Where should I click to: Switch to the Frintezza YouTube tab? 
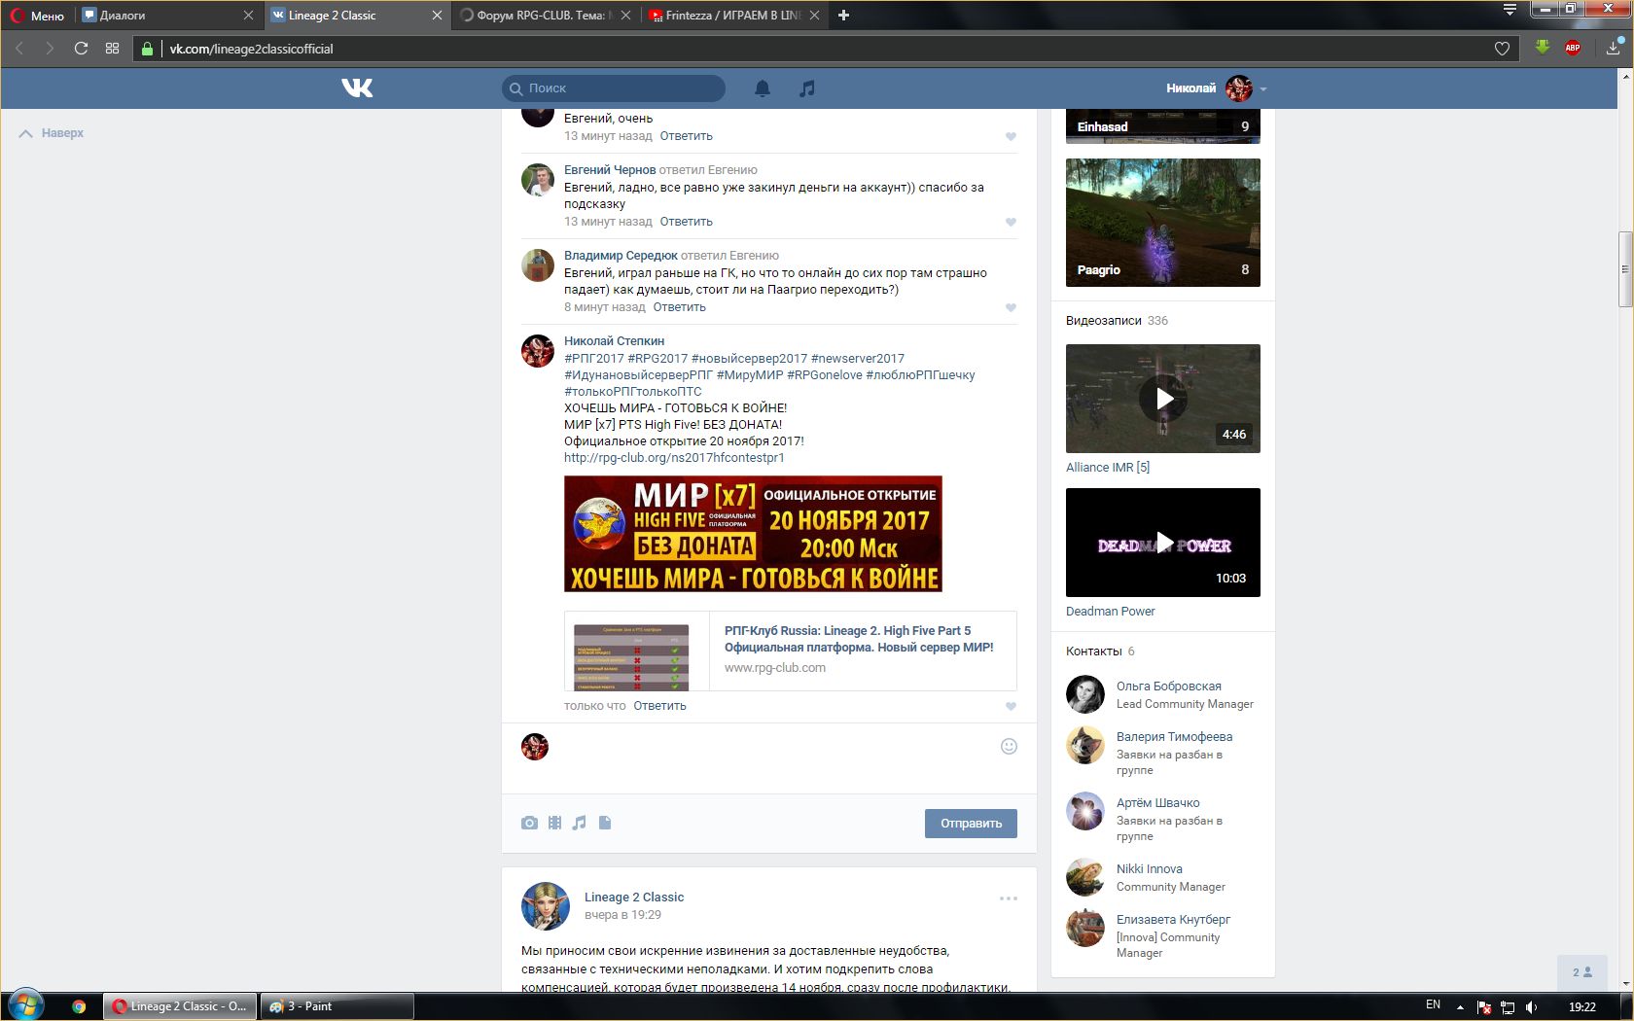734,16
